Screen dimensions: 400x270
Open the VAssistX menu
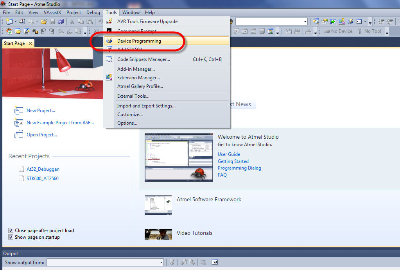coord(52,12)
